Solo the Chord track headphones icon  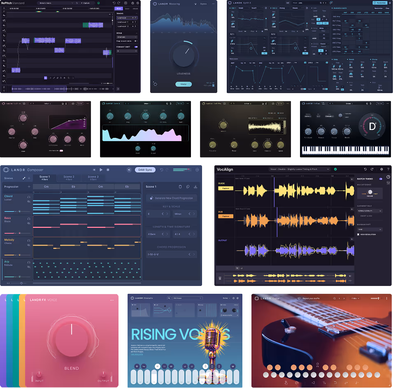[29, 197]
